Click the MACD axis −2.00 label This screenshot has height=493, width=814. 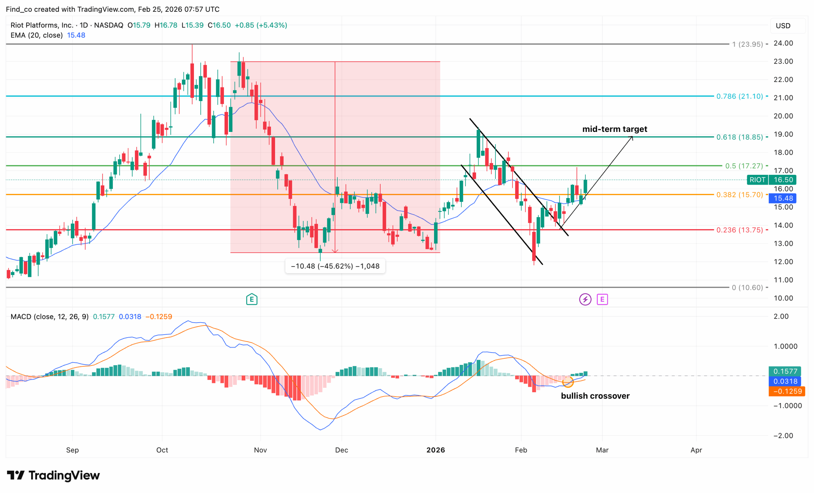tap(783, 435)
